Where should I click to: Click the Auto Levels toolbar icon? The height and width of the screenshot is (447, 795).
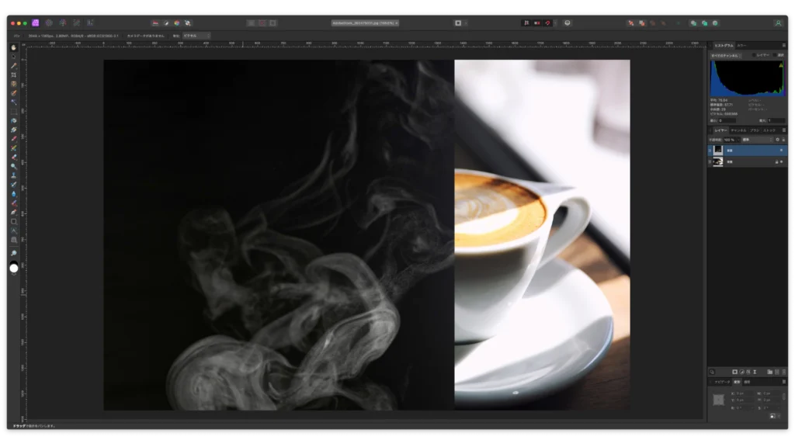(155, 23)
